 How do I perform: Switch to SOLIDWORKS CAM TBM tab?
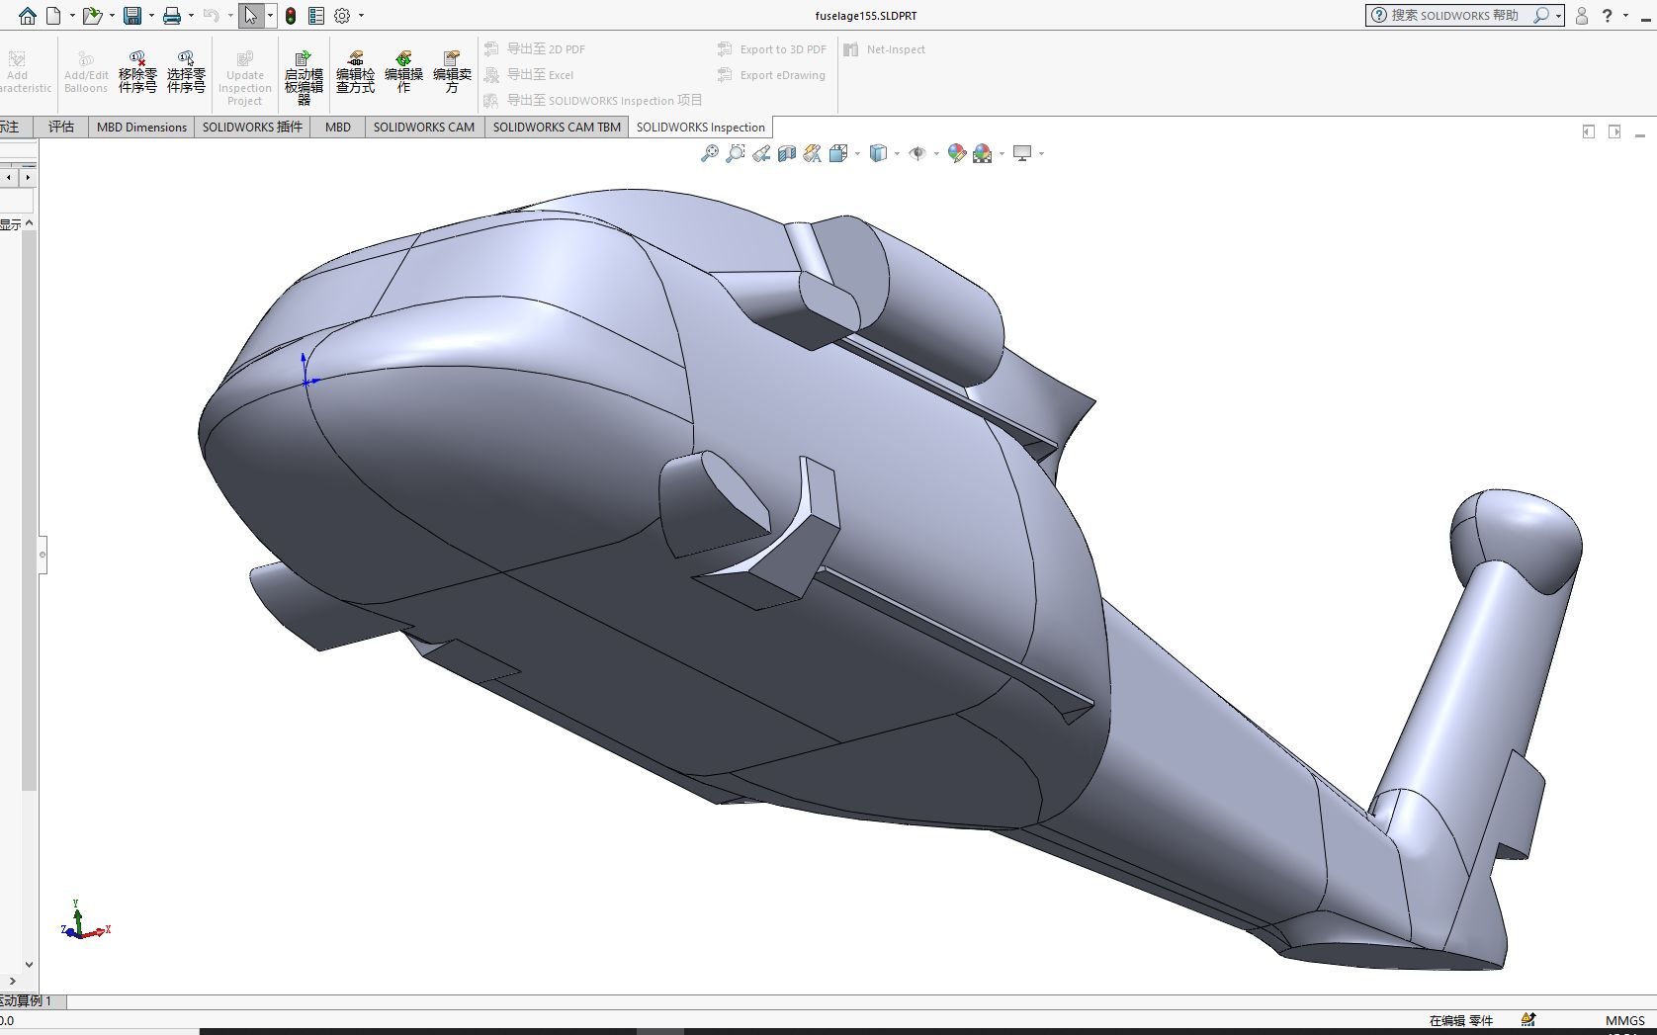557,127
